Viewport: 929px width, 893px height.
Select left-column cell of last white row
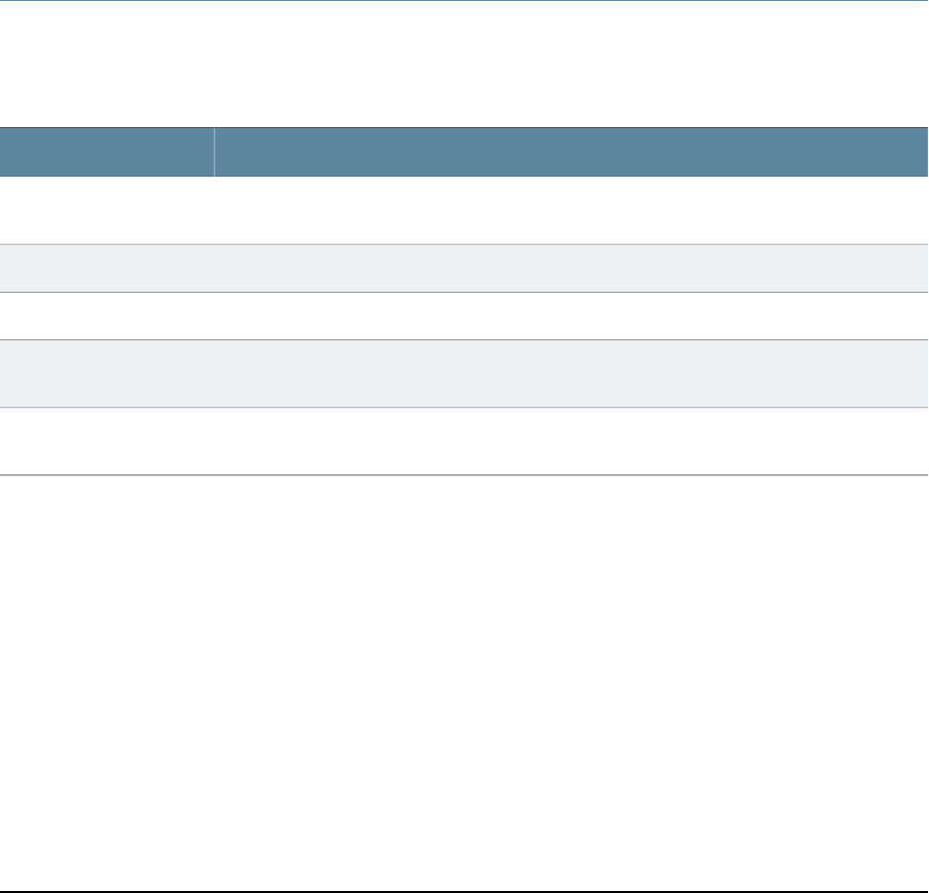[107, 442]
